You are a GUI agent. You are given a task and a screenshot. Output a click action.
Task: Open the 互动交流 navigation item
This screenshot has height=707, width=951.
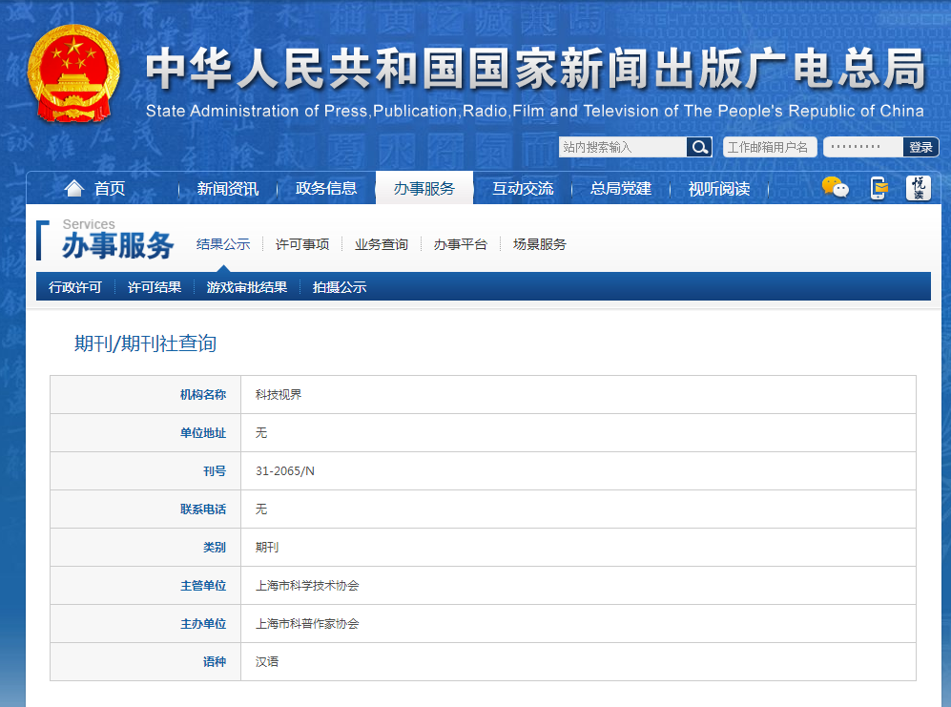523,189
